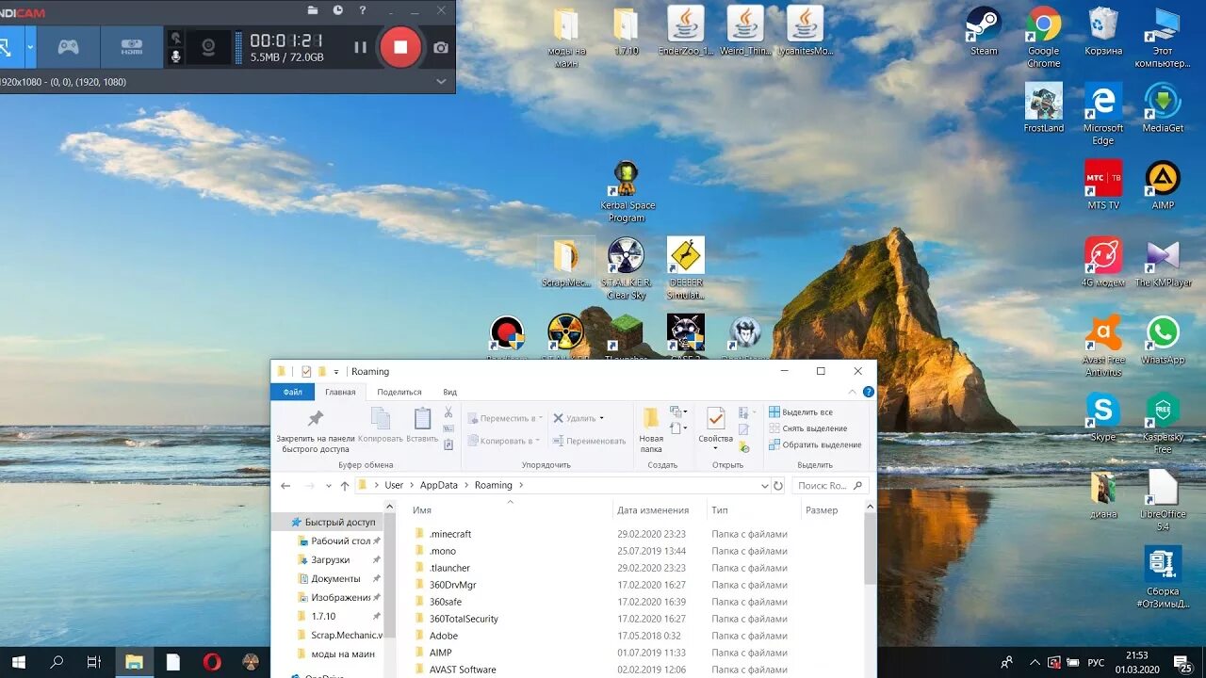1206x678 pixels.
Task: Open recent locations dropdown arrow
Action: click(x=329, y=486)
